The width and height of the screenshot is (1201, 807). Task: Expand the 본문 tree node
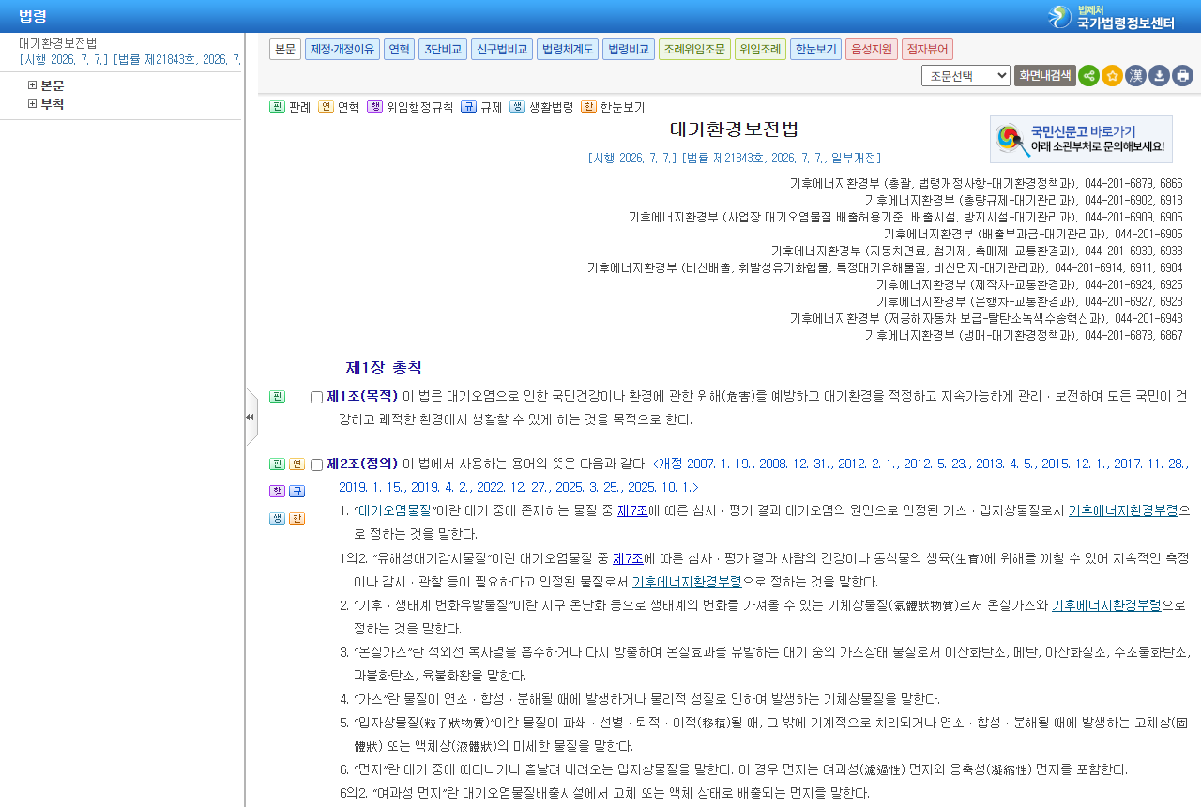tap(33, 85)
